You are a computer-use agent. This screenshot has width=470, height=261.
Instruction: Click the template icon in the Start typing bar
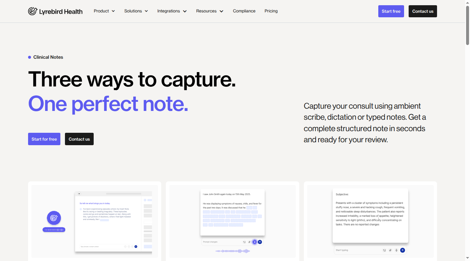pos(384,250)
